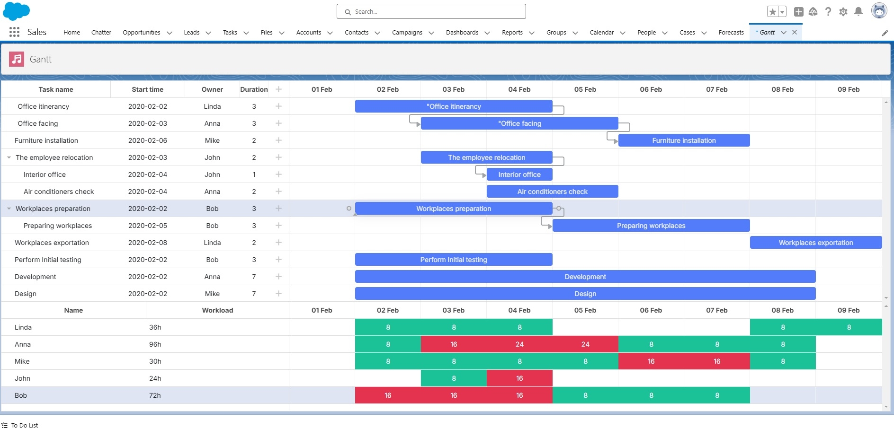
Task: Click inside the Search field
Action: pos(431,11)
